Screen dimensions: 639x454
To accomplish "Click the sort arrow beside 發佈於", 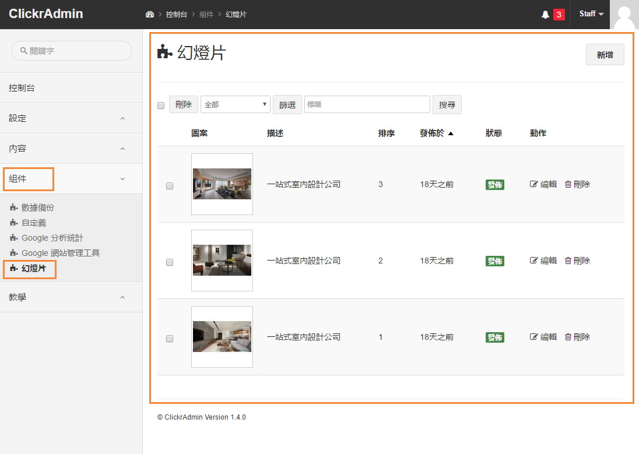I will coord(451,133).
